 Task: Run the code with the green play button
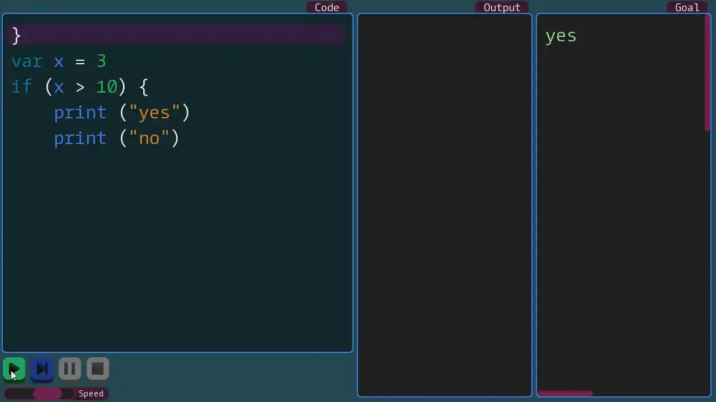[14, 369]
